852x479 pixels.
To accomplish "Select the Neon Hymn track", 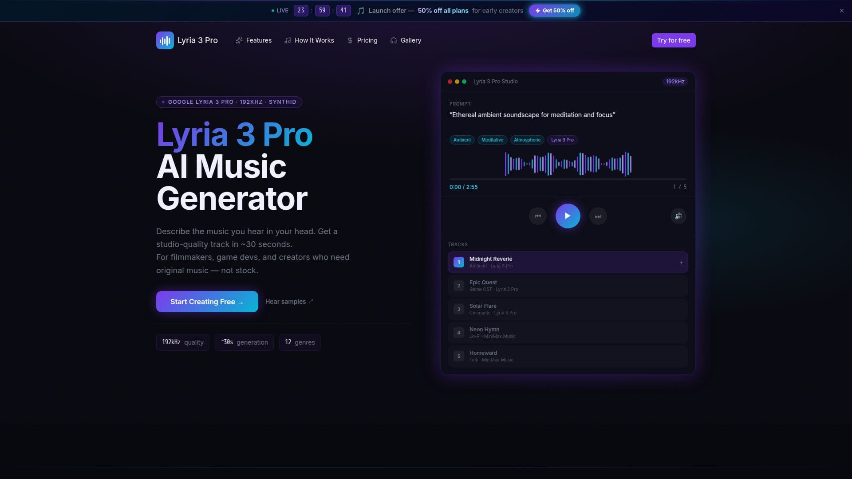I will click(568, 333).
